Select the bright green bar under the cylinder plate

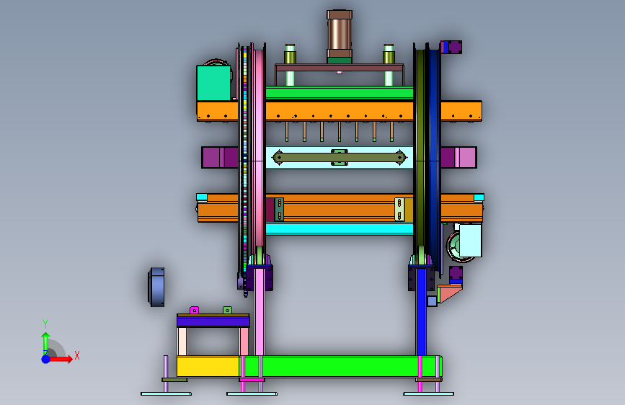pos(340,93)
